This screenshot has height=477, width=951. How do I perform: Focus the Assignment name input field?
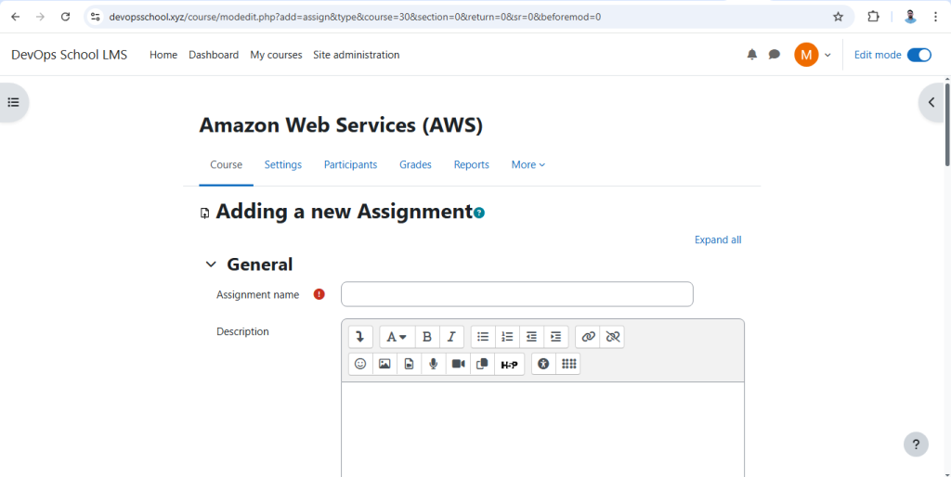tap(516, 294)
